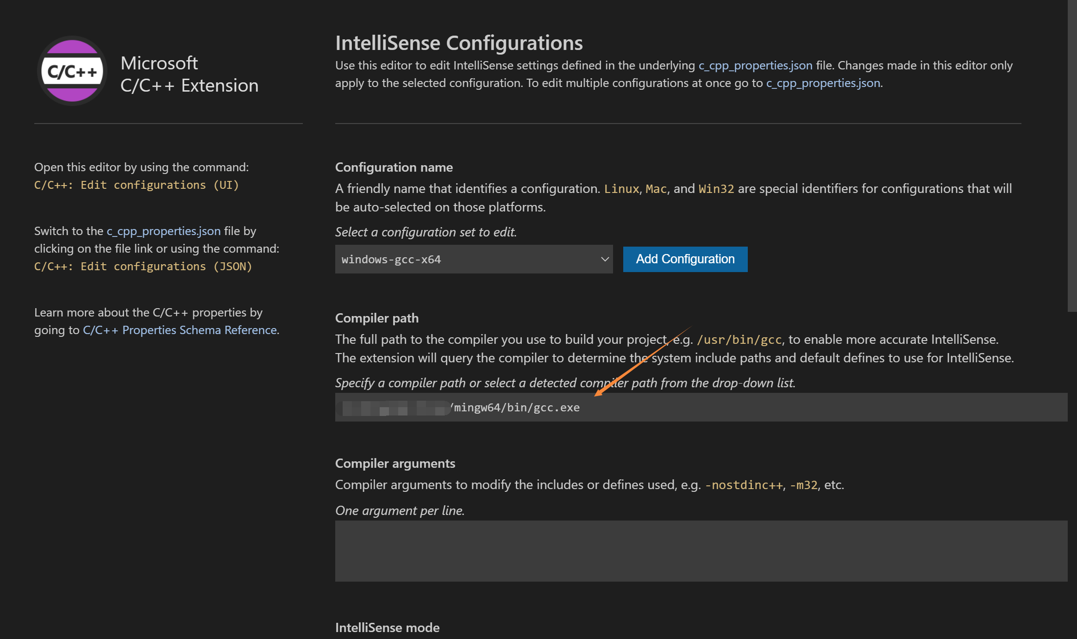This screenshot has height=639, width=1077.
Task: Click the Compiler path section heading
Action: (x=376, y=318)
